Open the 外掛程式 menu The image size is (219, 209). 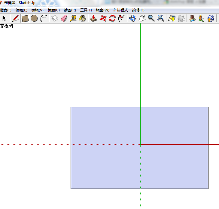coord(121,10)
